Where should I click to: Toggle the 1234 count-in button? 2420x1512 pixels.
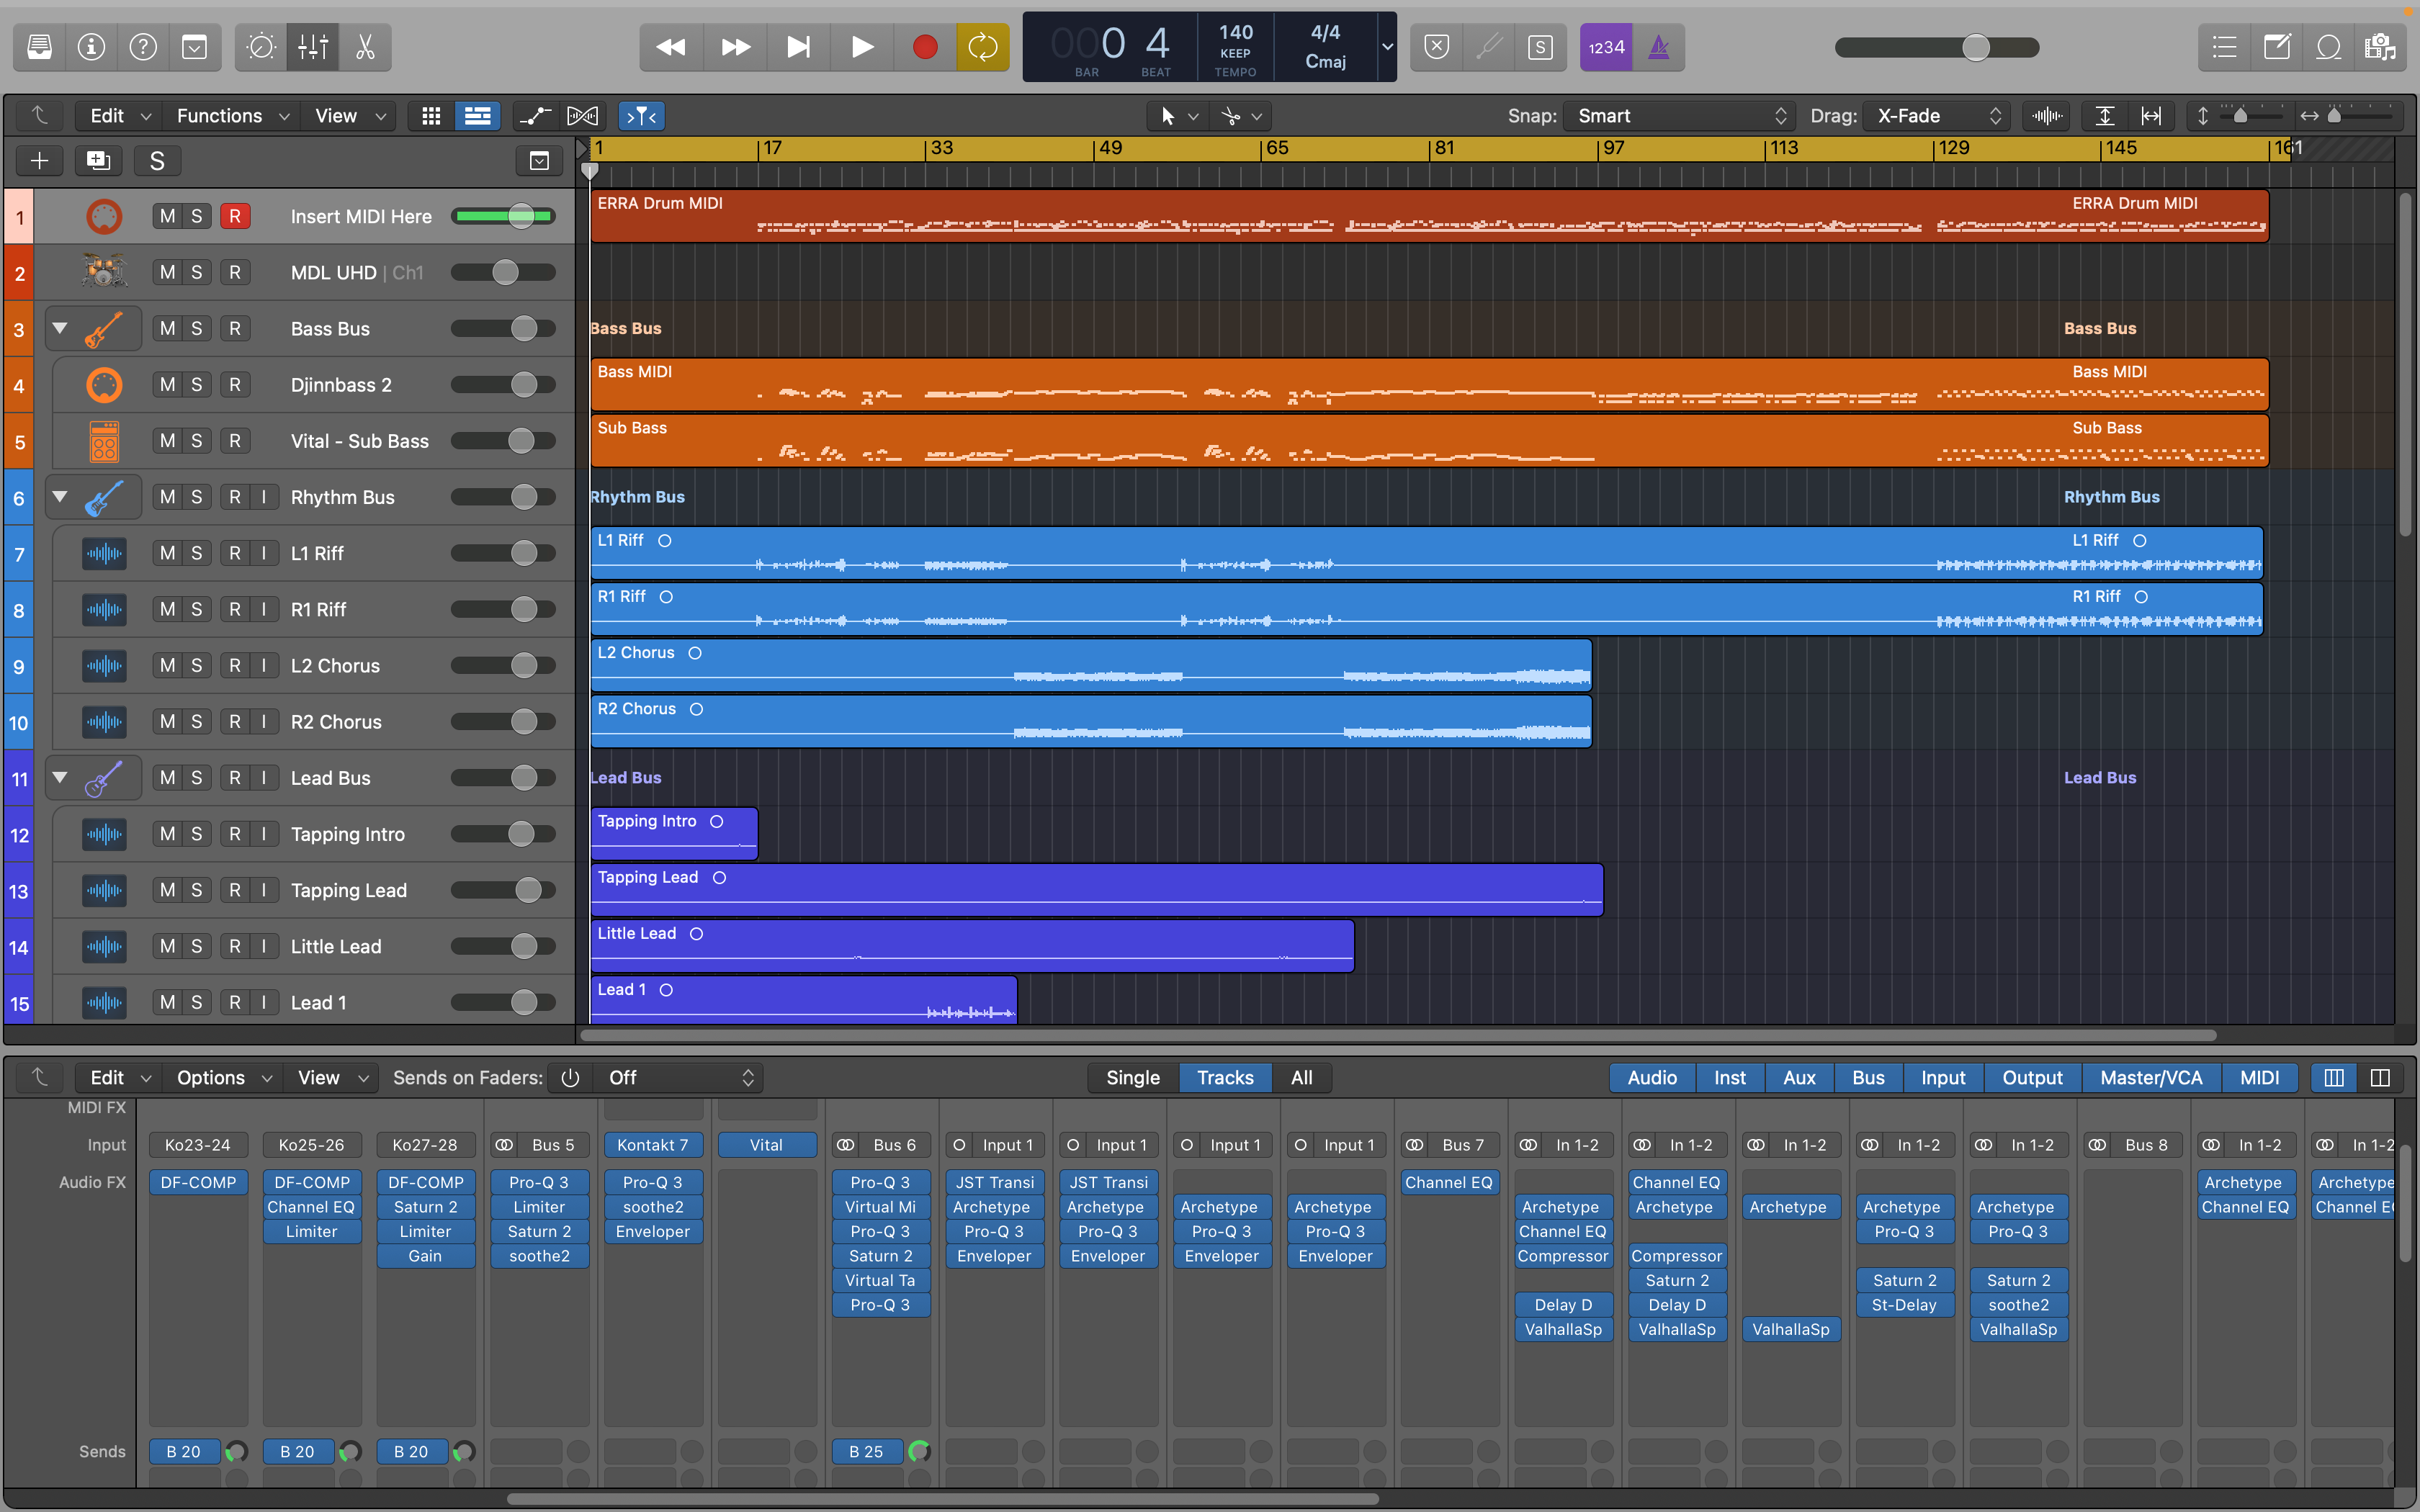click(1606, 47)
